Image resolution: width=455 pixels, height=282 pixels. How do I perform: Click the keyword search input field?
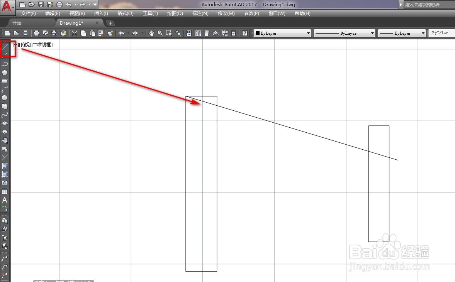tap(429, 5)
